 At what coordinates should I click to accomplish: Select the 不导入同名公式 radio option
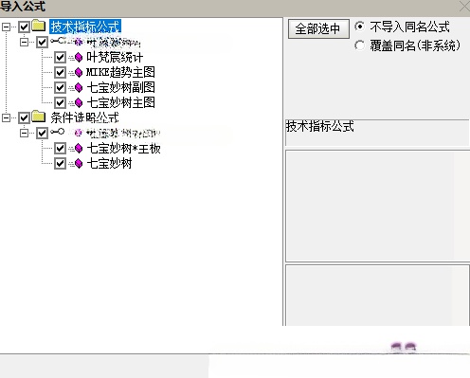[359, 27]
